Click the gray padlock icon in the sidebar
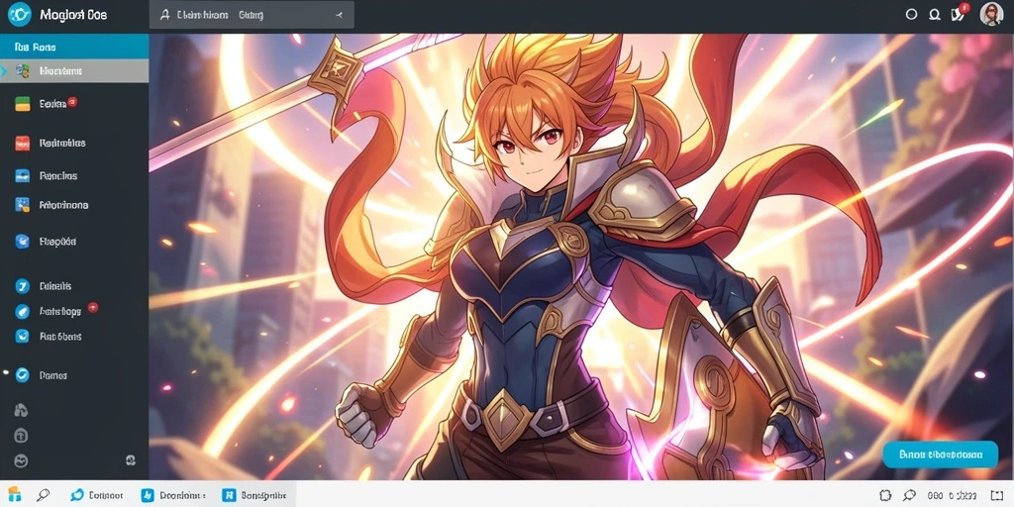The width and height of the screenshot is (1014, 507). [x=22, y=436]
